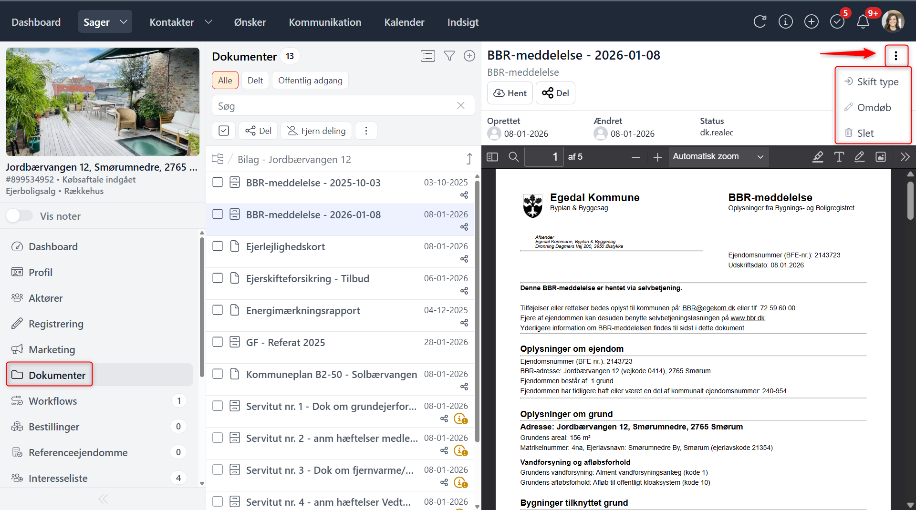Click the filter funnel icon in Dokumenter
This screenshot has width=916, height=510.
click(449, 56)
